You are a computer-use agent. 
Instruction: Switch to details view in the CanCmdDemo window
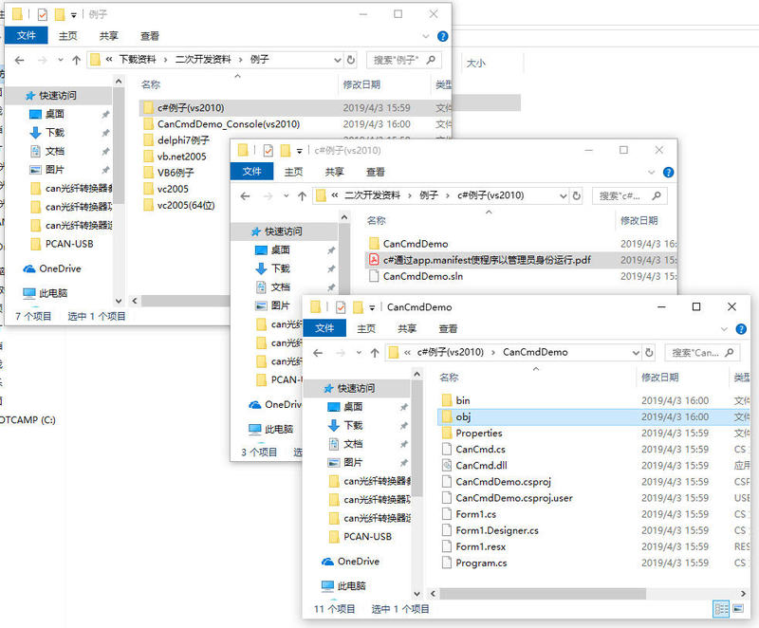[722, 609]
